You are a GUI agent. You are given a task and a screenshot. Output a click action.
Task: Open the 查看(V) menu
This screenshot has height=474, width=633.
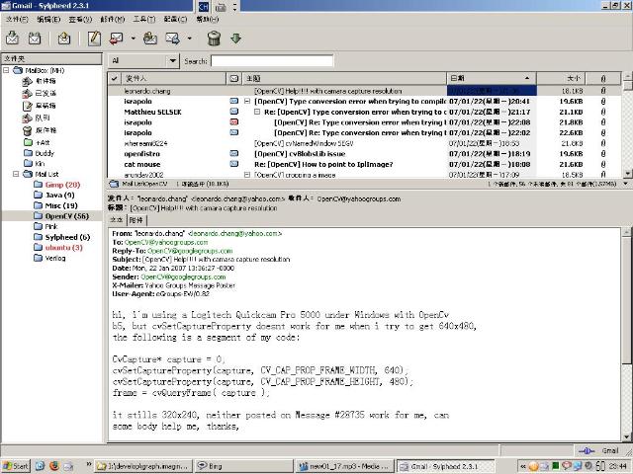[80, 19]
